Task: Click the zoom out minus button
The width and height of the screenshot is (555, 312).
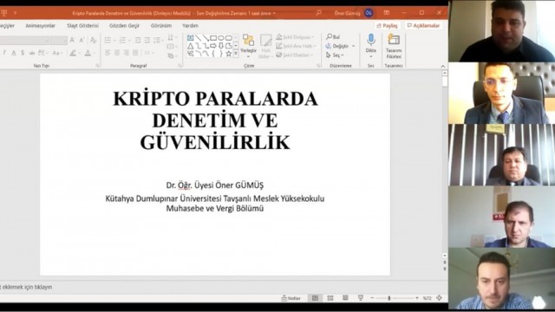Action: (x=372, y=298)
